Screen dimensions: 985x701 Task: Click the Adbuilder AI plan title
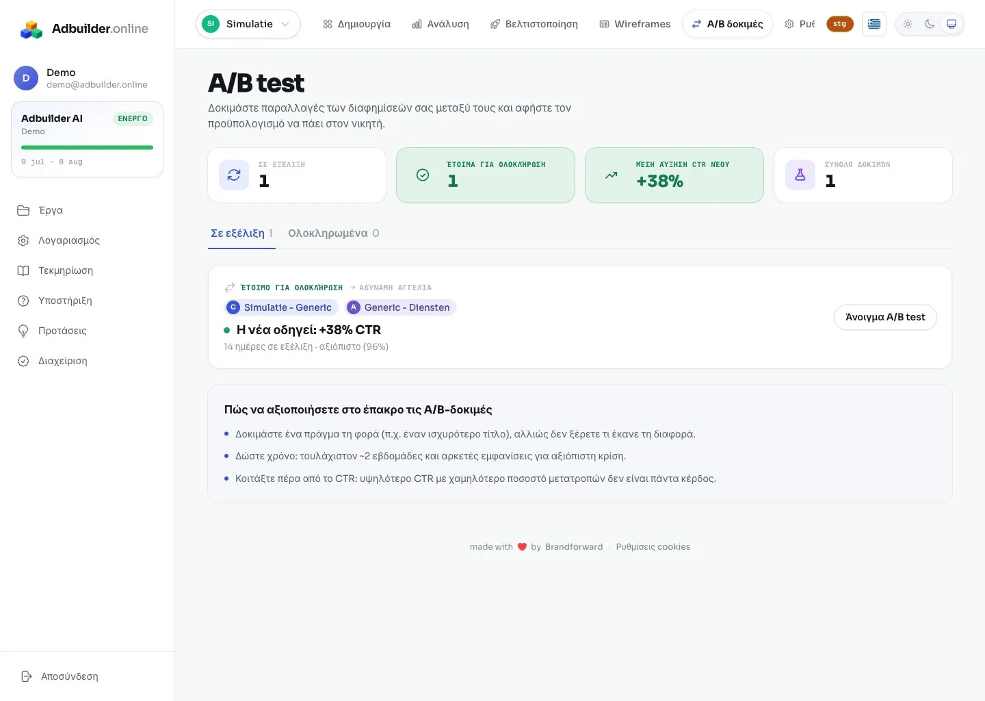52,118
